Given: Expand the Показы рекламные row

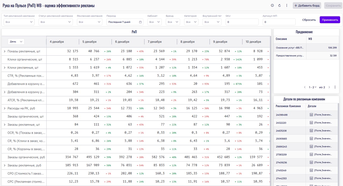Looking at the screenshot, I should click(x=4, y=51).
